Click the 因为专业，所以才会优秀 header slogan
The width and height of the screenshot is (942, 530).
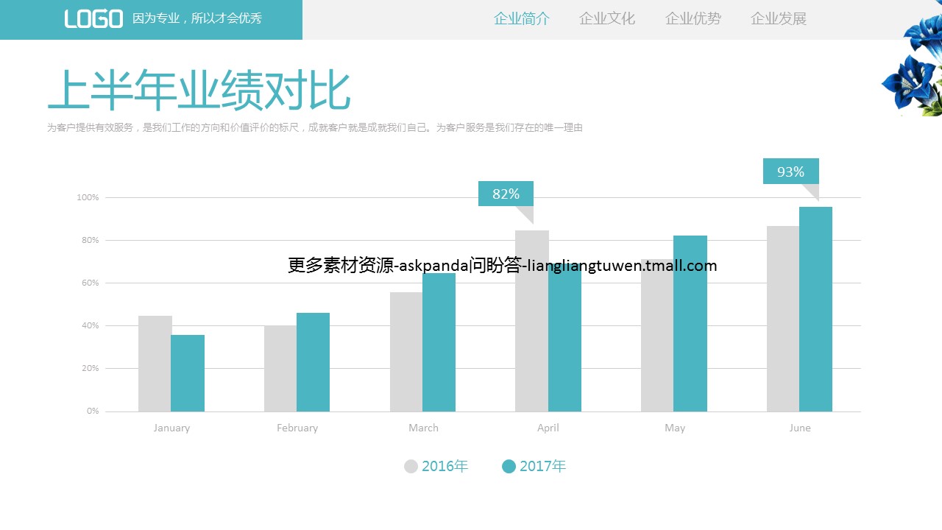click(197, 19)
